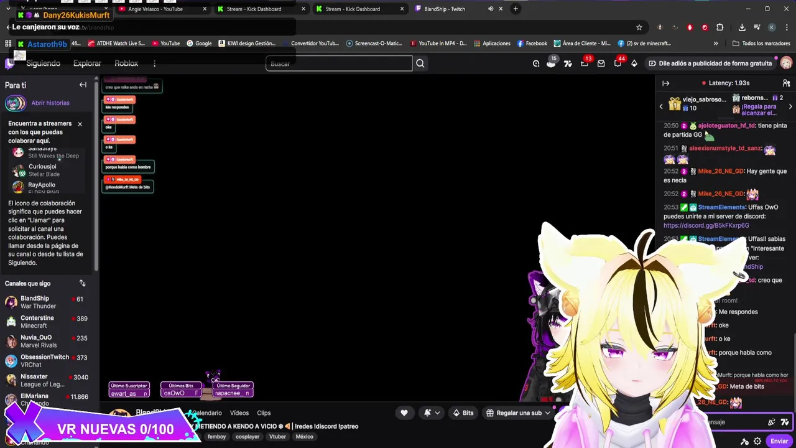Open the whispers inbox icon
Screen dimensions: 796x448
tap(601, 63)
